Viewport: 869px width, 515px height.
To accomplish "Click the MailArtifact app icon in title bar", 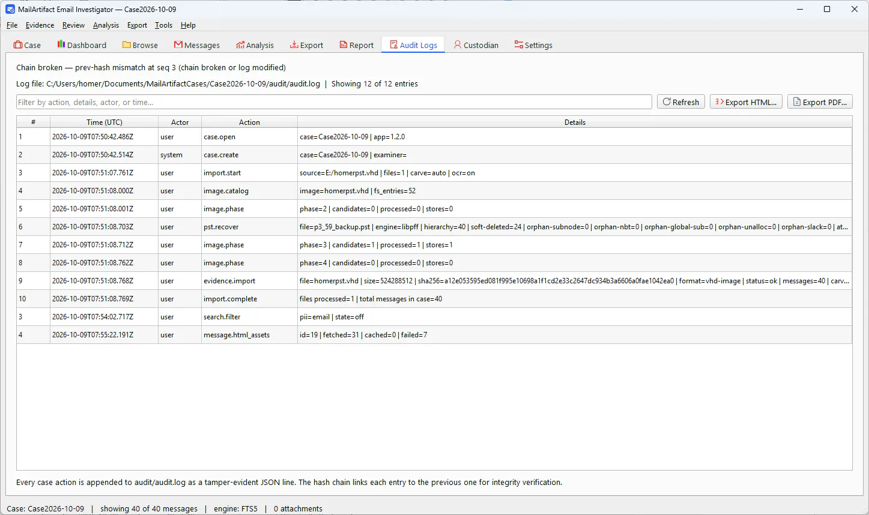I will [10, 9].
